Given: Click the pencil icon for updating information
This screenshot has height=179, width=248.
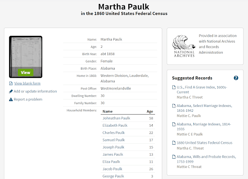Looking at the screenshot, I should pos(11,91).
